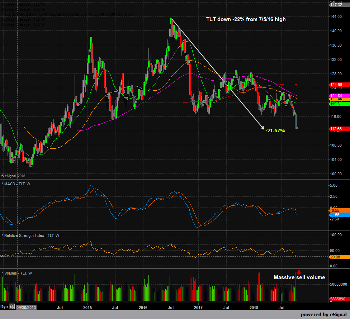Click the 144.00 price axis label
The width and height of the screenshot is (350, 319).
[336, 16]
